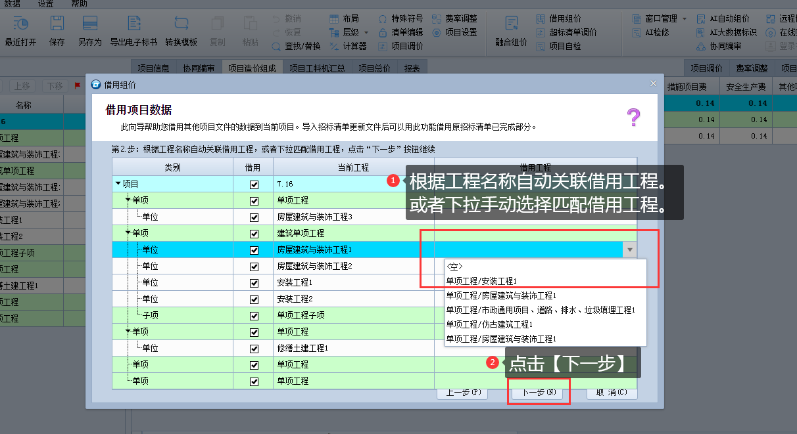
Task: Click 费率调整 in the ribbon toolbar
Action: [454, 18]
